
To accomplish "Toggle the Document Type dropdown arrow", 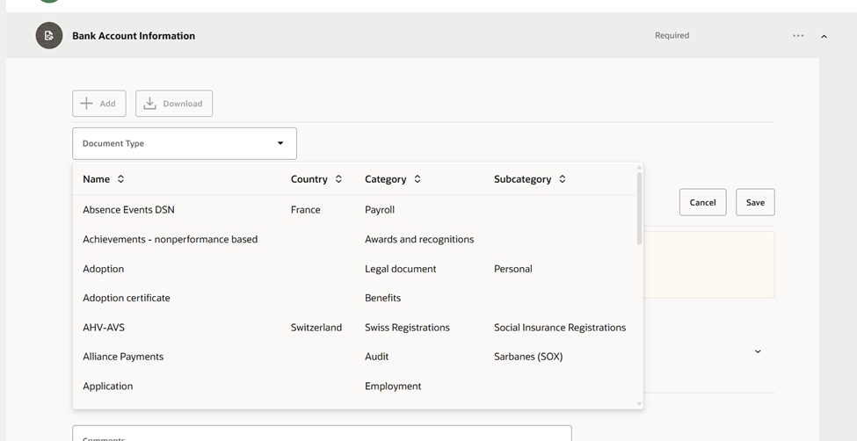I will [280, 143].
